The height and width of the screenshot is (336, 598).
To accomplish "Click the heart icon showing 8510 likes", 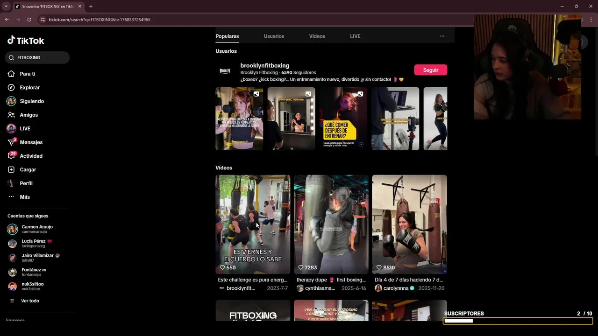I will click(x=379, y=267).
